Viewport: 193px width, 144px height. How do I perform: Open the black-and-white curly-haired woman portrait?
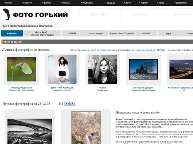pos(103,70)
